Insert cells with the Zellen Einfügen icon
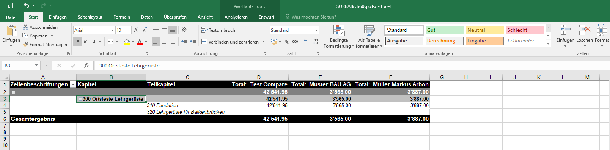This screenshot has width=610, height=150. tap(565, 30)
